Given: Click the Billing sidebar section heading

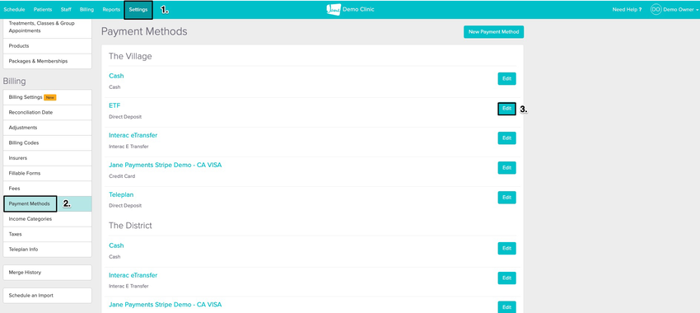Looking at the screenshot, I should [x=14, y=82].
